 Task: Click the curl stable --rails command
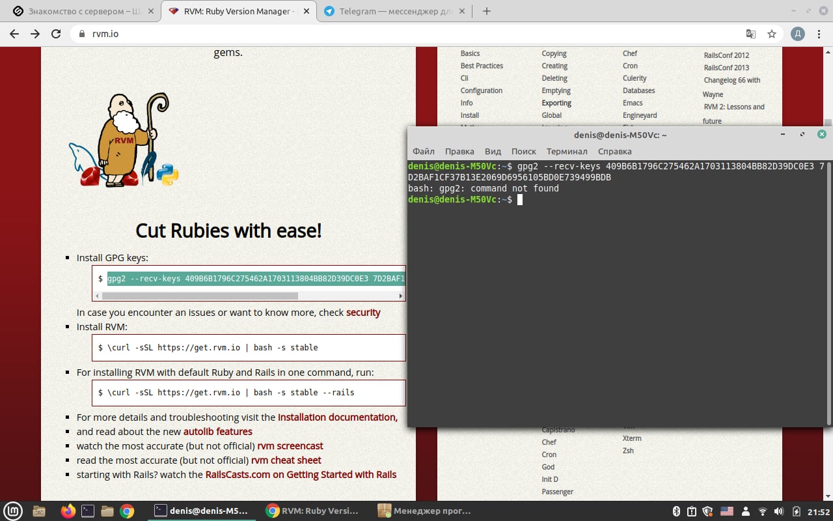tap(231, 393)
